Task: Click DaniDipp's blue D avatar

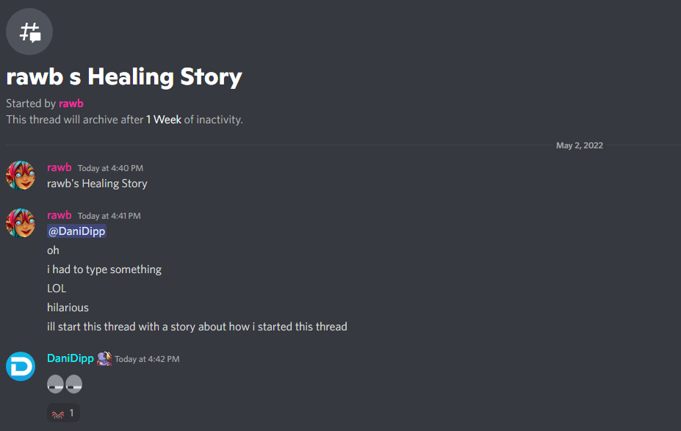Action: click(21, 366)
